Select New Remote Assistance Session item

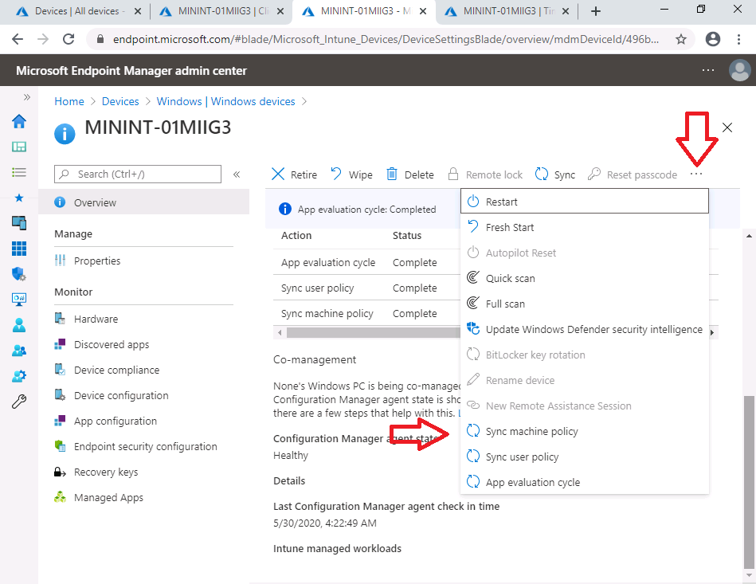point(585,406)
